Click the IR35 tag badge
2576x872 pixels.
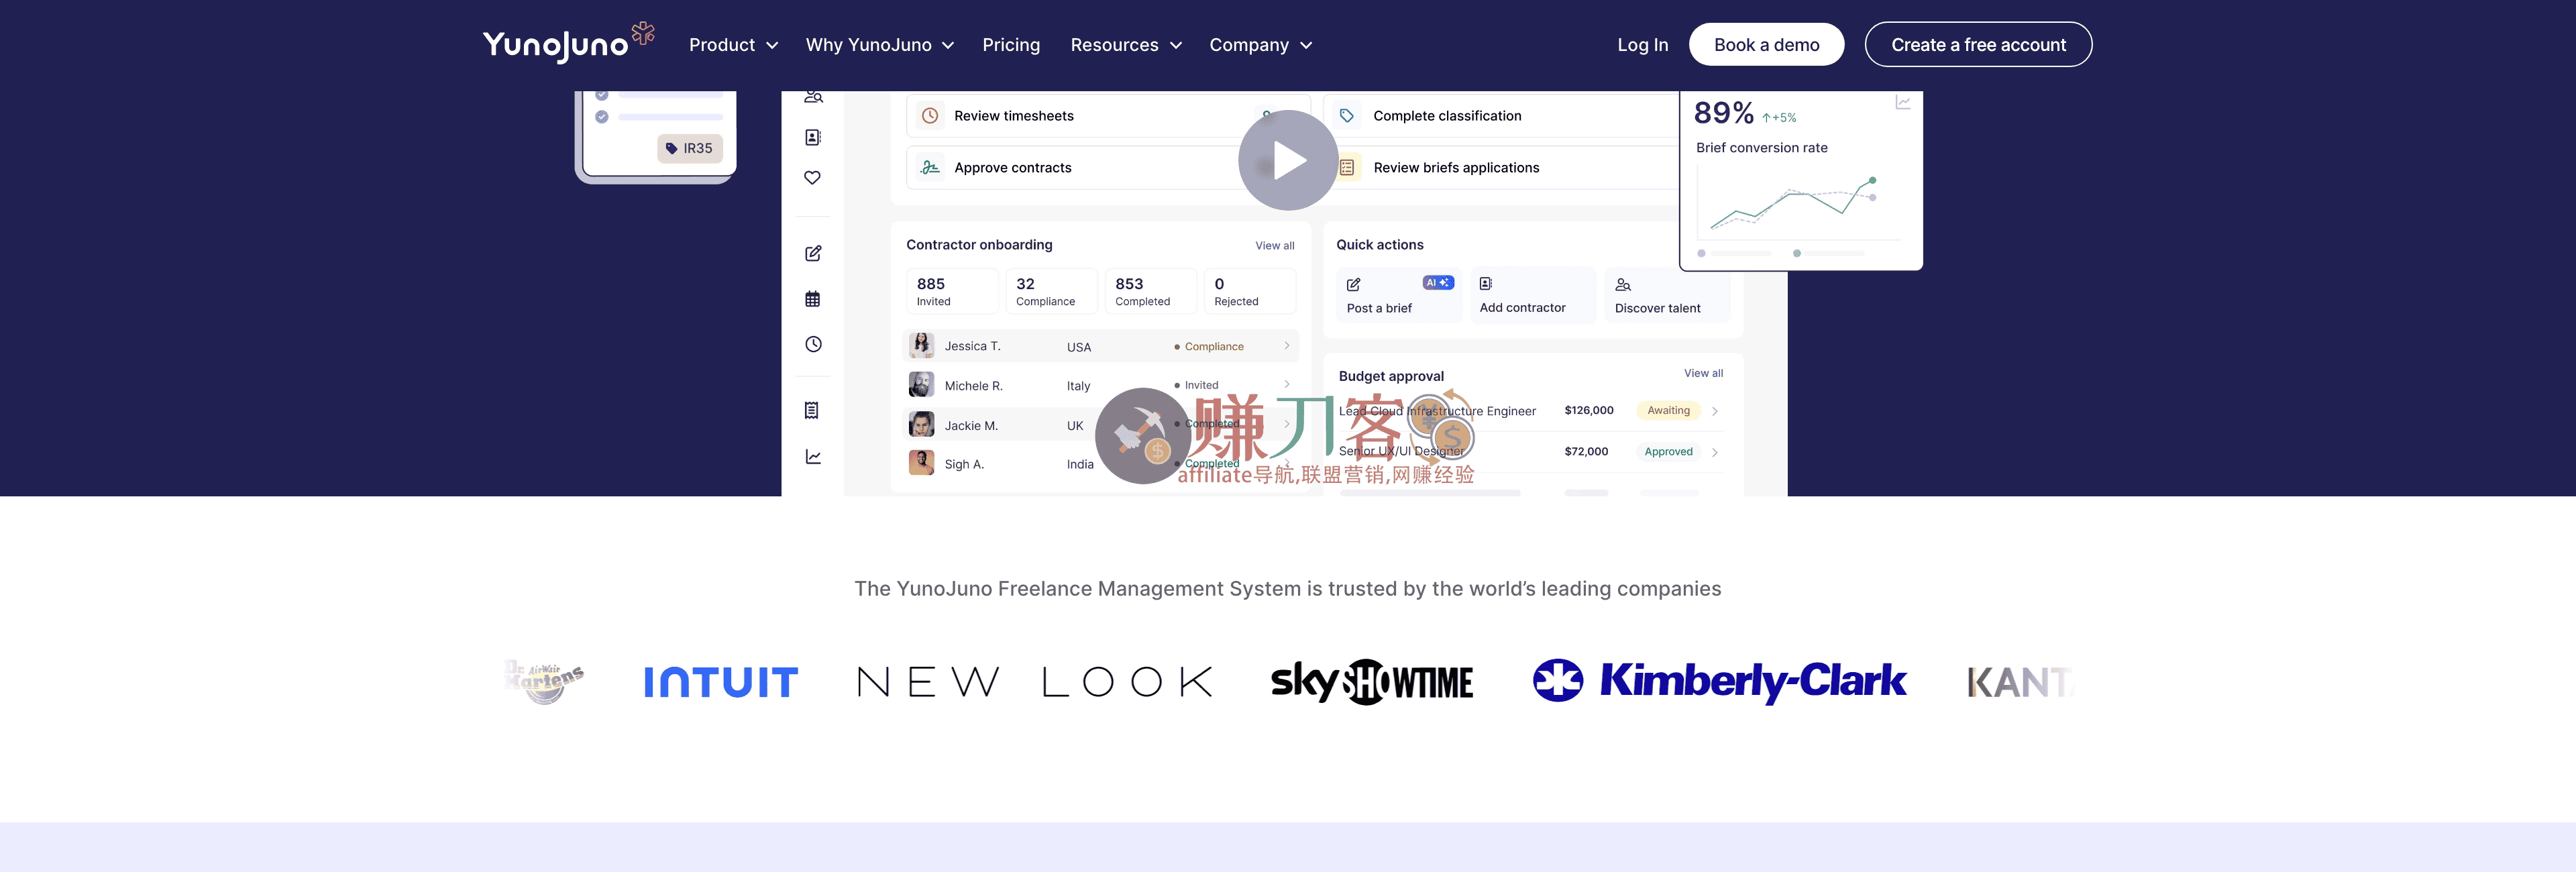click(x=690, y=148)
